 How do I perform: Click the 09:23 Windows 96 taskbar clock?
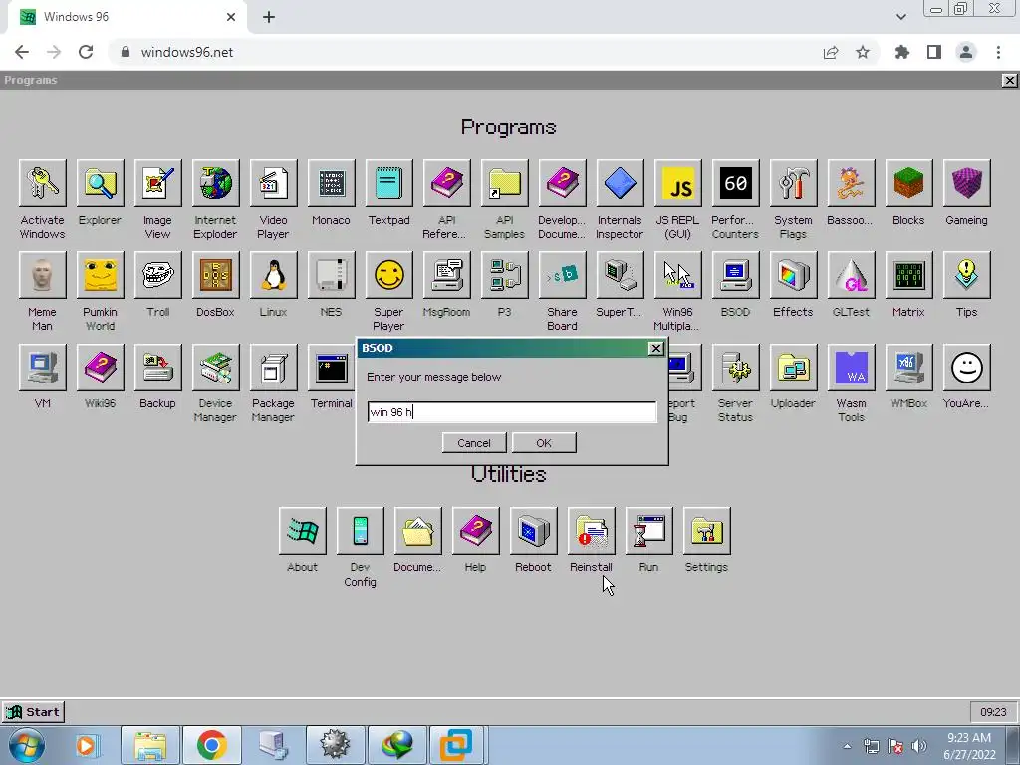pos(993,711)
